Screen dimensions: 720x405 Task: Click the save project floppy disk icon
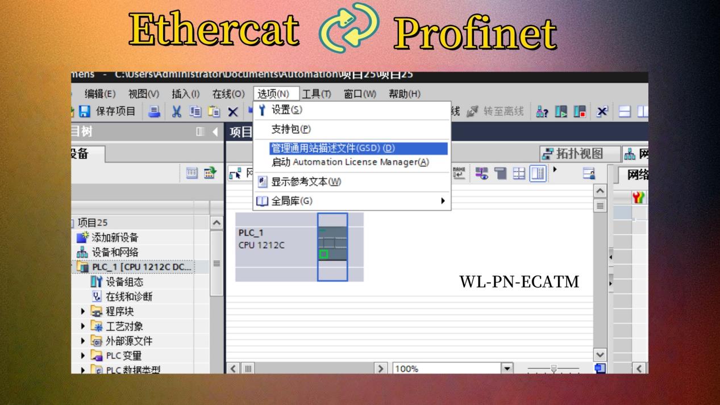pos(85,111)
